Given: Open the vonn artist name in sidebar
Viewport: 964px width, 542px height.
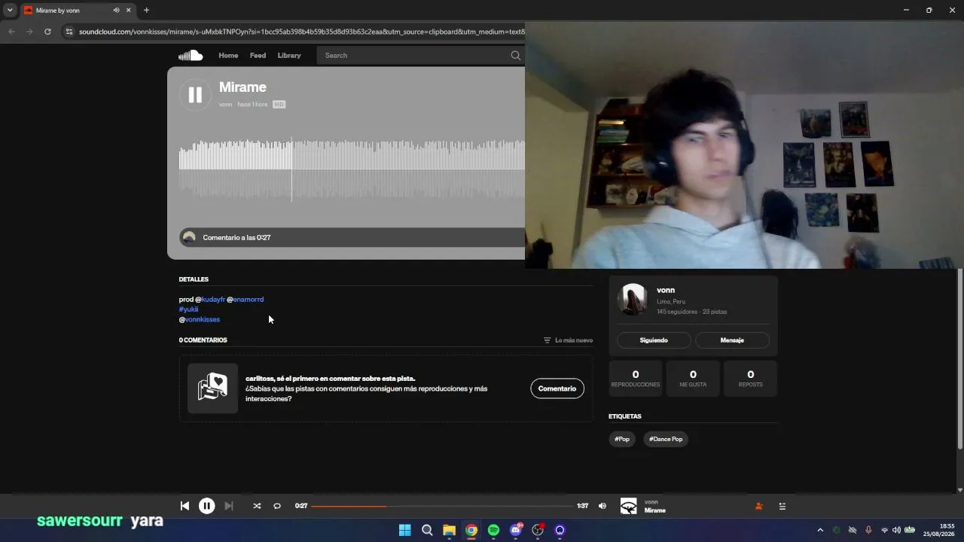Looking at the screenshot, I should [666, 290].
